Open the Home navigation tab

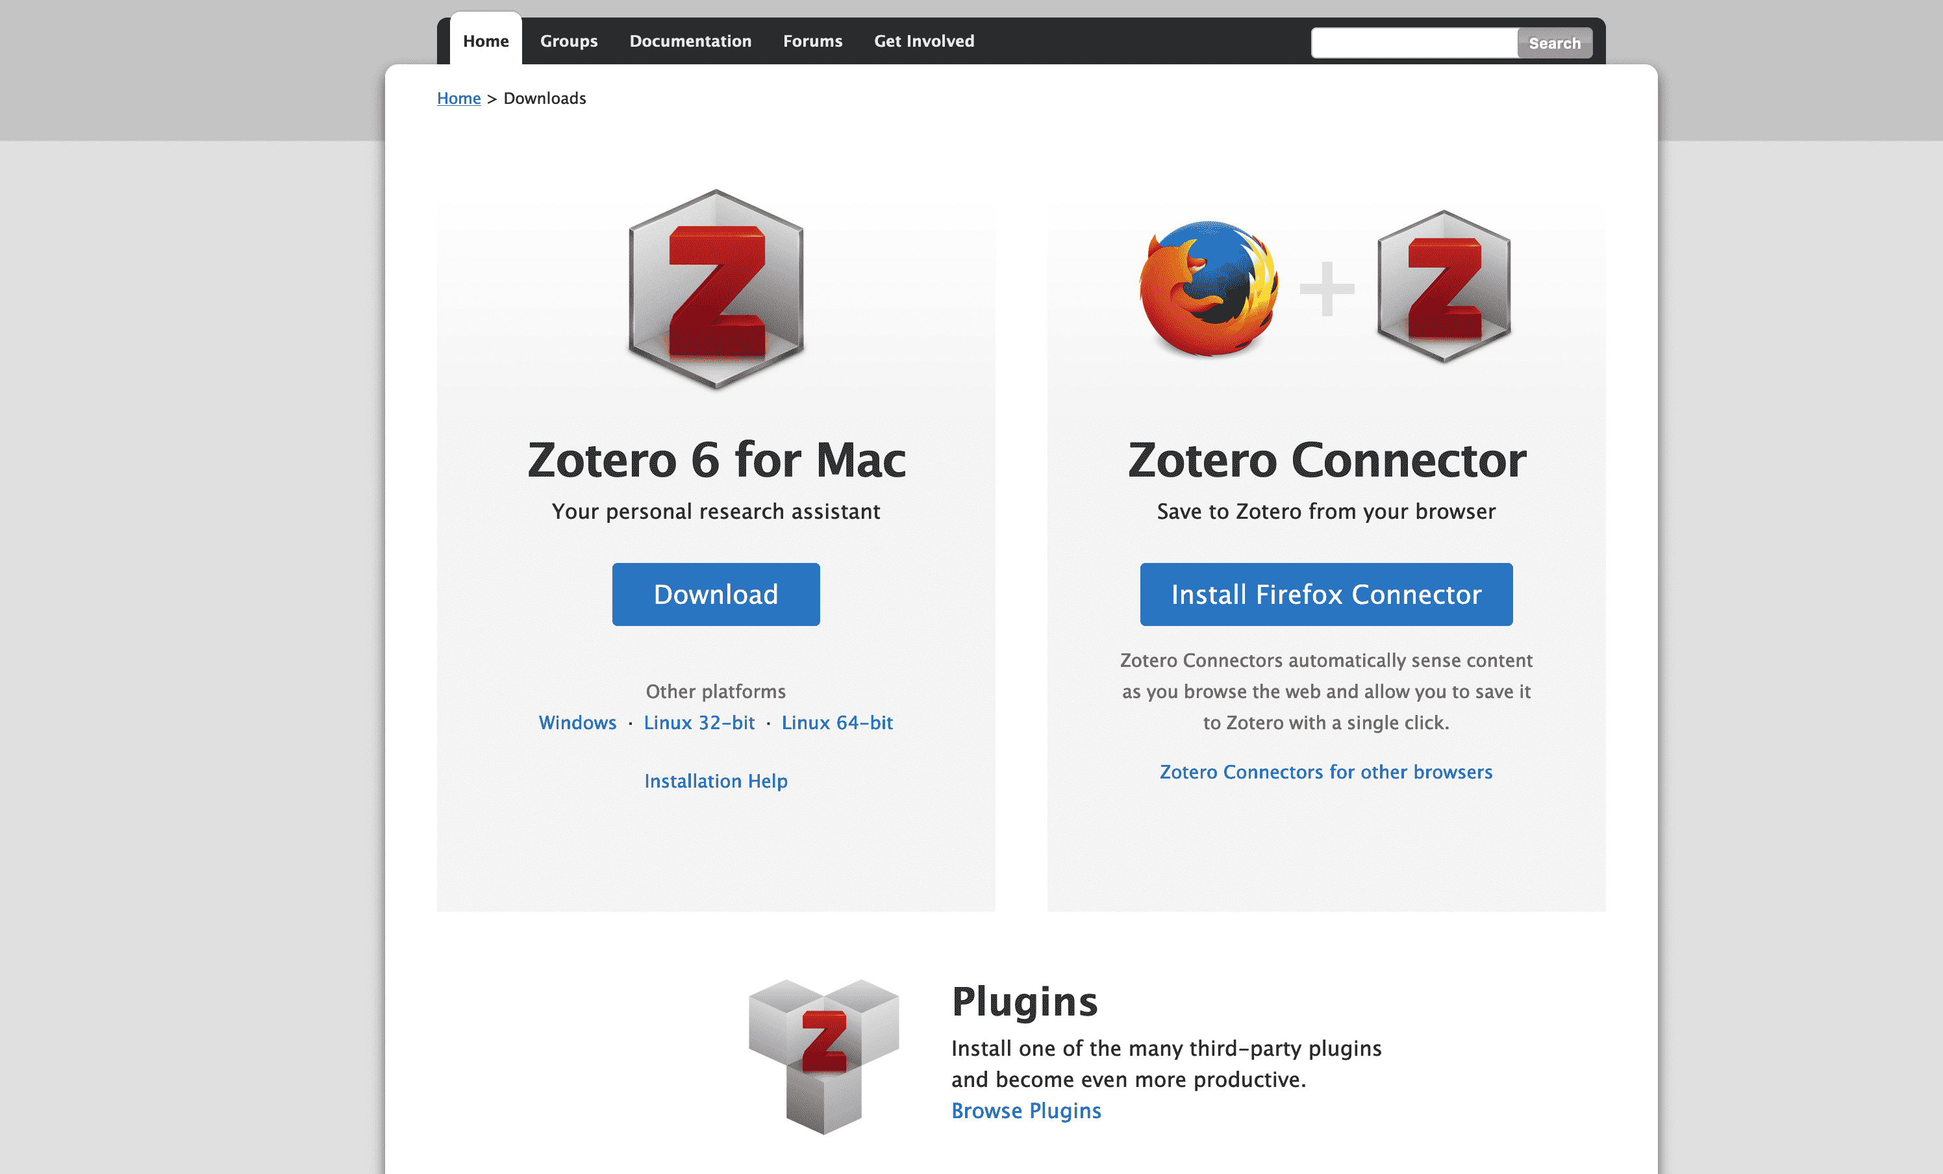[486, 40]
